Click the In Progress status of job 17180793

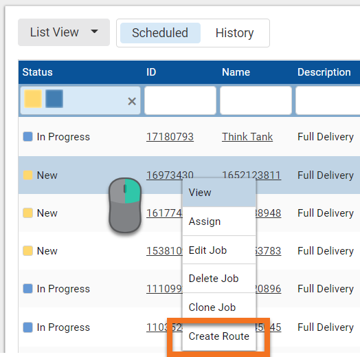[x=63, y=137]
